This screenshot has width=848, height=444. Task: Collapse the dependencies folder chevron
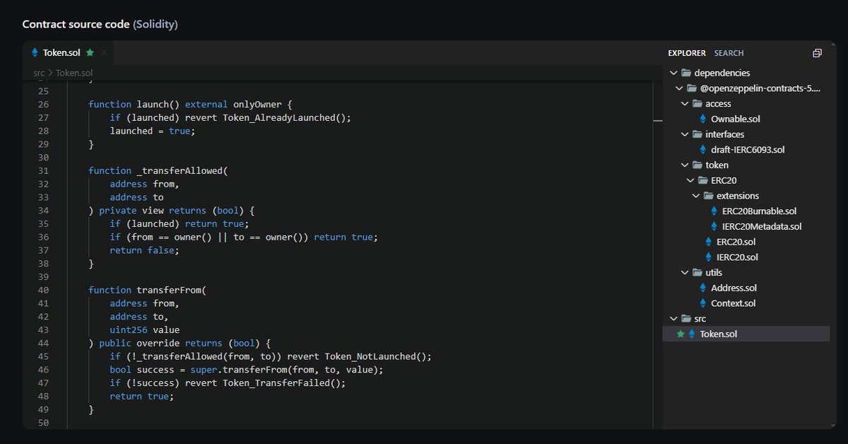(x=673, y=73)
